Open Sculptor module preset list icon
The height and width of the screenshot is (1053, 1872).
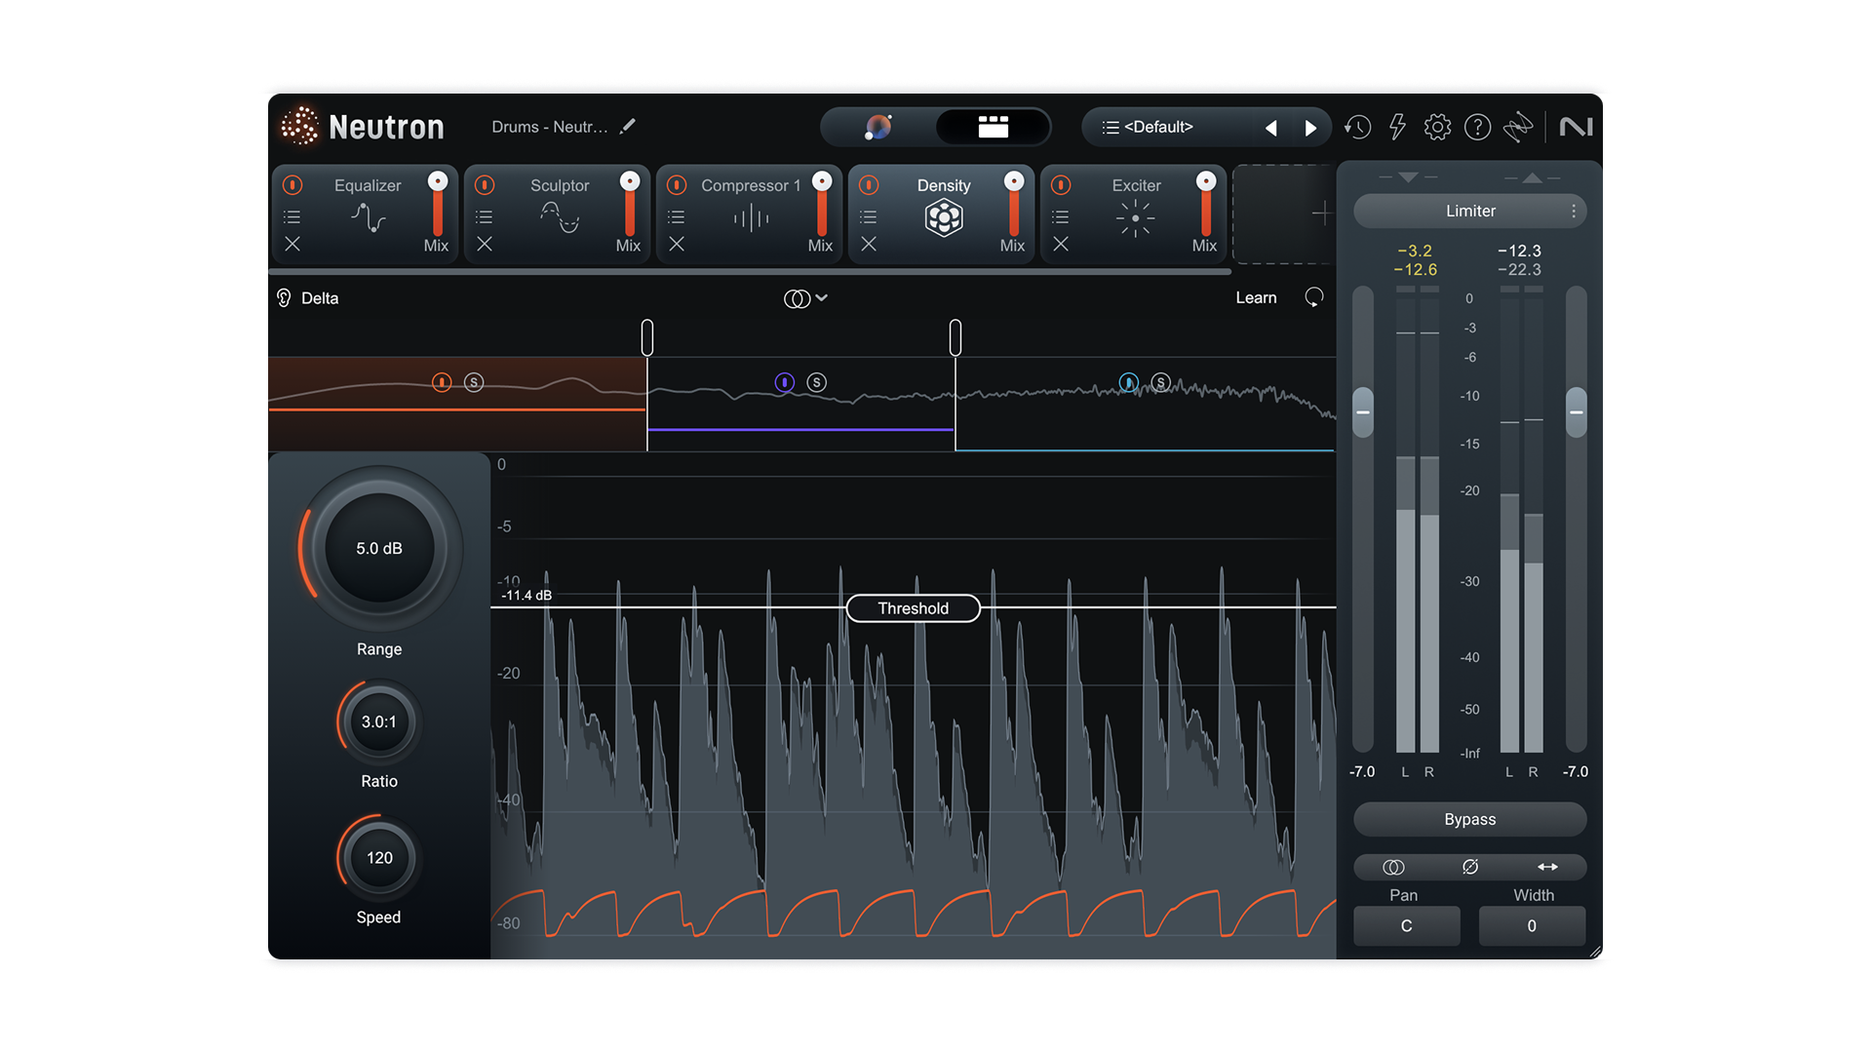coord(484,217)
